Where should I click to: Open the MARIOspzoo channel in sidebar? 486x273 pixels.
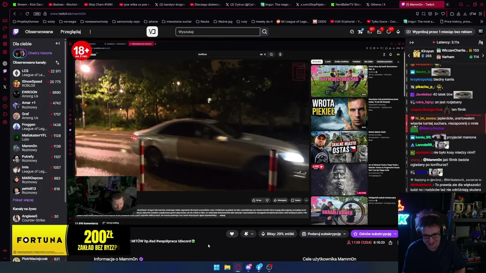[x=37, y=180]
